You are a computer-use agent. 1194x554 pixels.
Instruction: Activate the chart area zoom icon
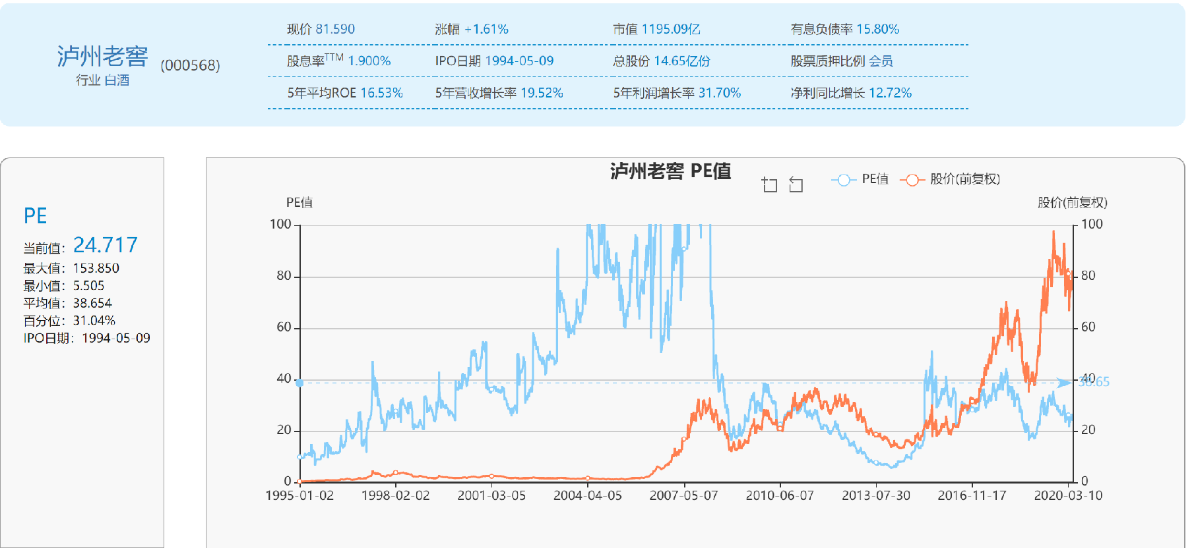(x=769, y=184)
